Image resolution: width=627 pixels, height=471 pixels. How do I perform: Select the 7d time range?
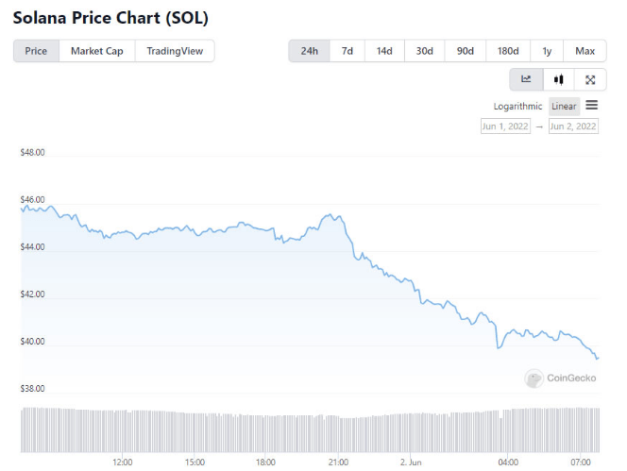coord(347,51)
